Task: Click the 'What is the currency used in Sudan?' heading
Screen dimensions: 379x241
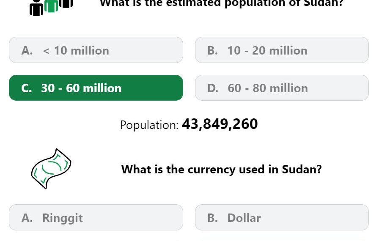Action: tap(221, 169)
